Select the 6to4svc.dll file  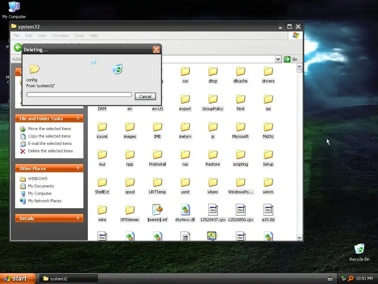(x=185, y=213)
